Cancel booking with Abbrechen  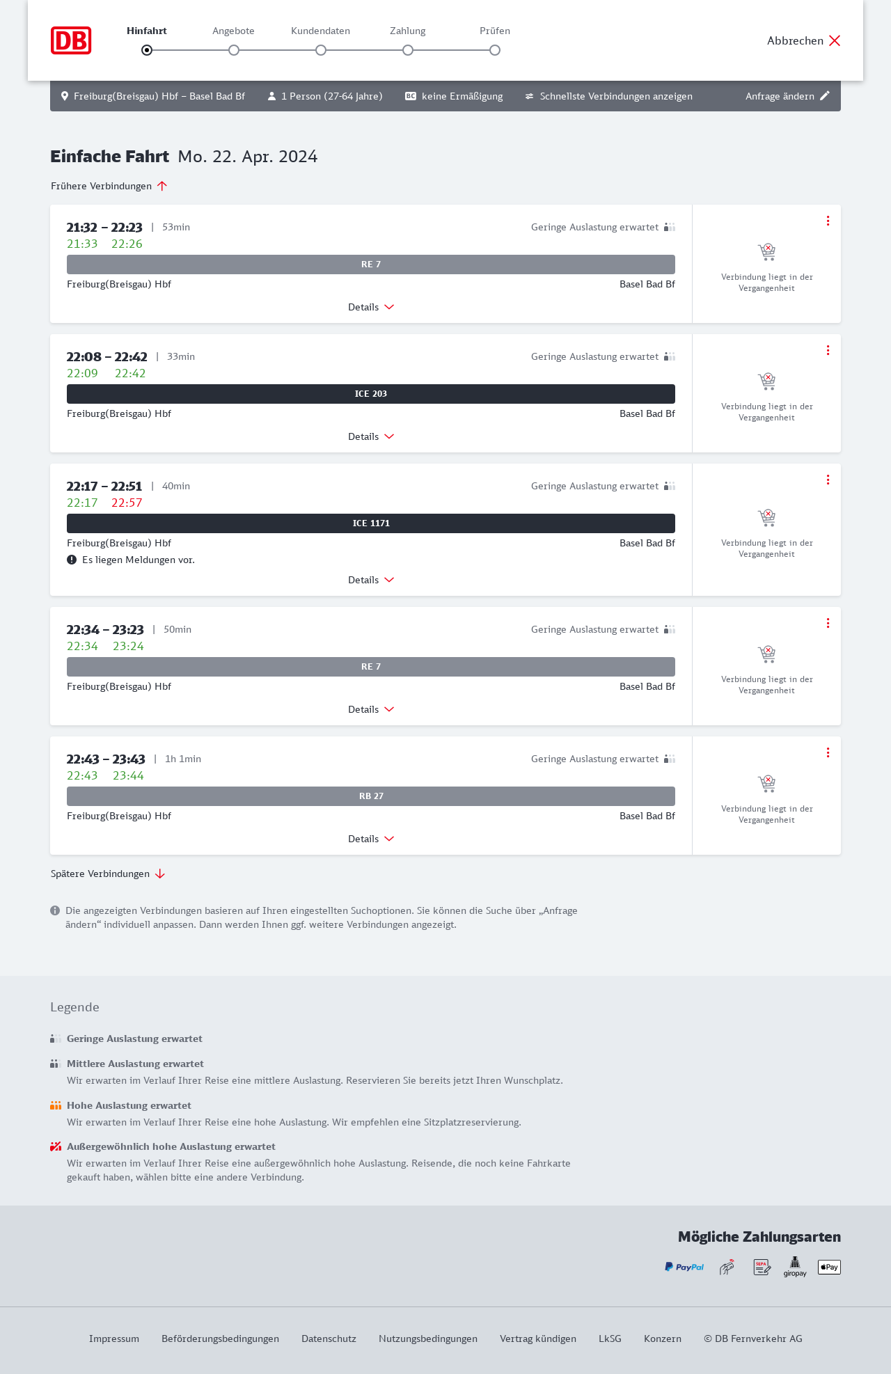804,40
